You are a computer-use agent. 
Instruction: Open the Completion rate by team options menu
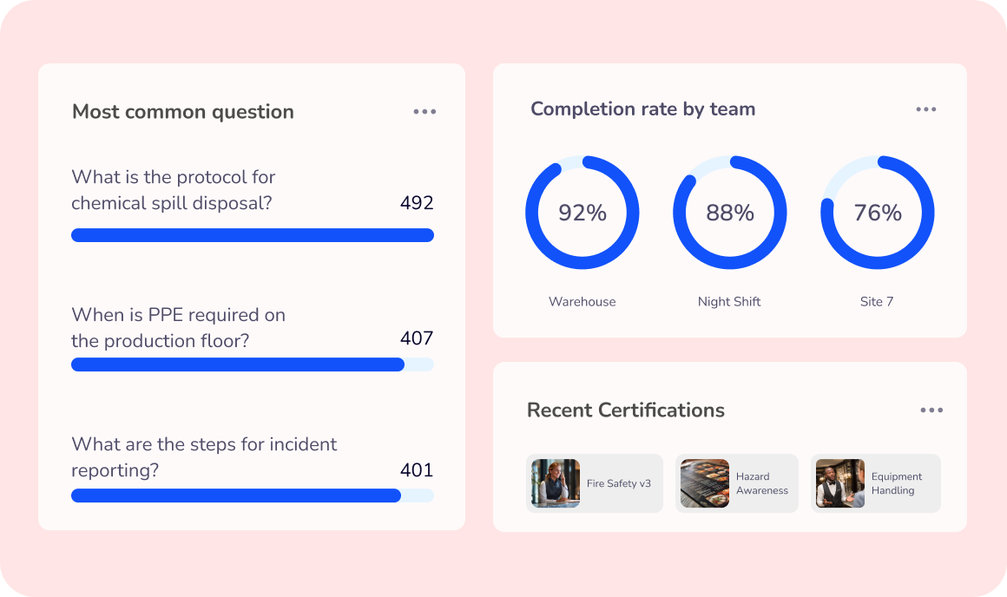(x=926, y=110)
